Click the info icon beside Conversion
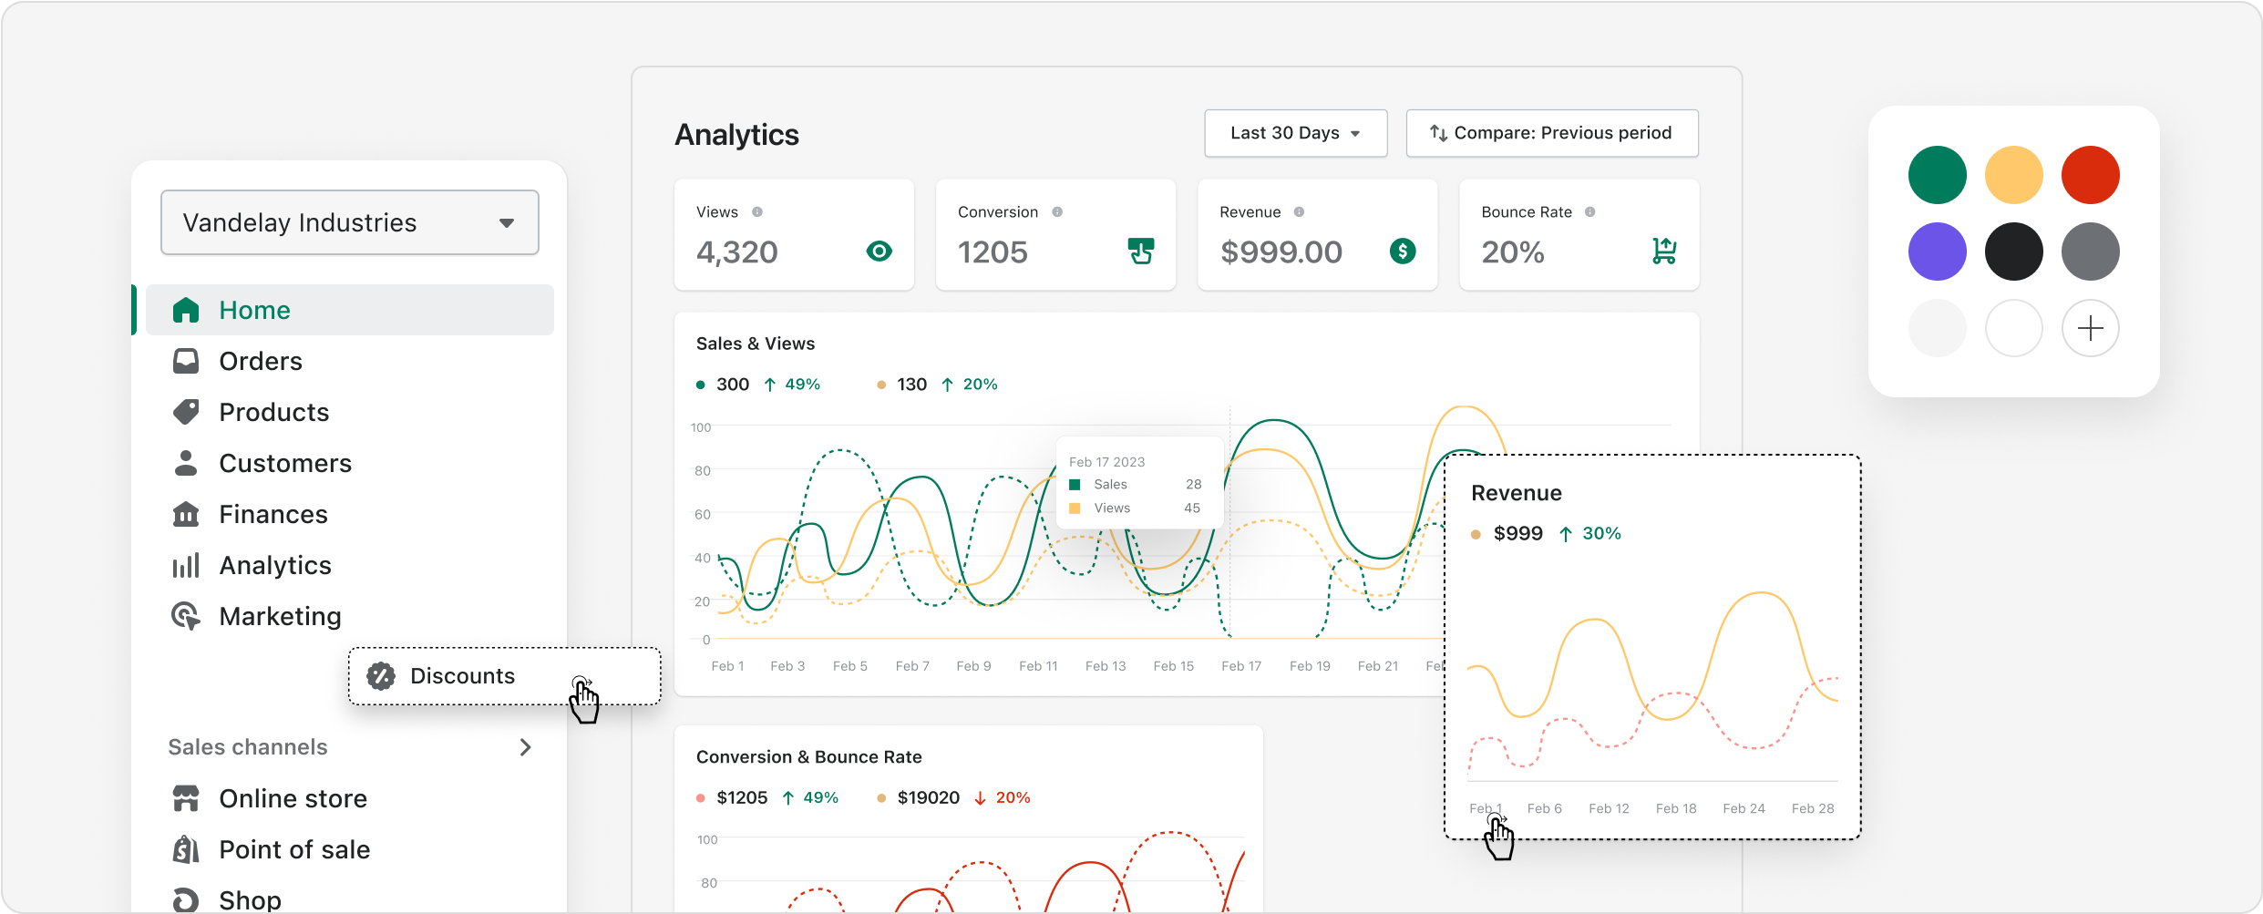Viewport: 2263px width, 914px height. click(x=1057, y=212)
